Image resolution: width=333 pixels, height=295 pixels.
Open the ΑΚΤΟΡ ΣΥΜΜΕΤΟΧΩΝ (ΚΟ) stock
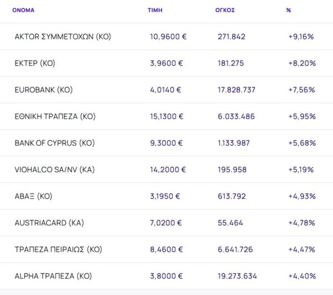click(63, 37)
